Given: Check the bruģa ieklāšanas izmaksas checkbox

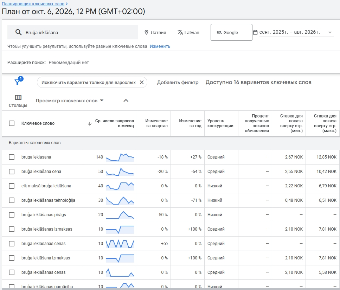Looking at the screenshot, I should 12,229.
